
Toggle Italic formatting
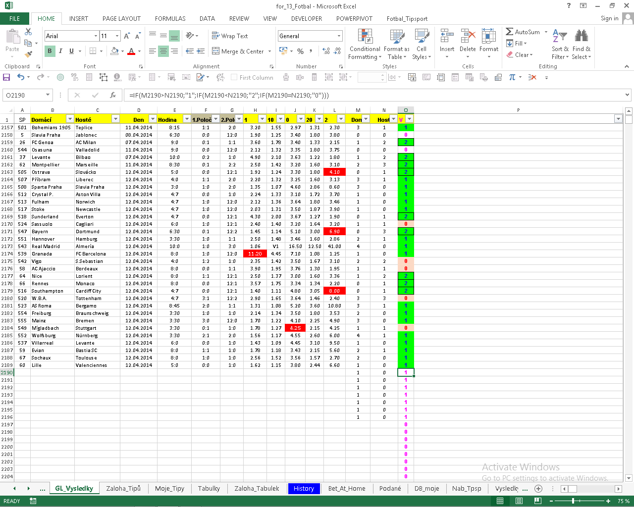[60, 51]
